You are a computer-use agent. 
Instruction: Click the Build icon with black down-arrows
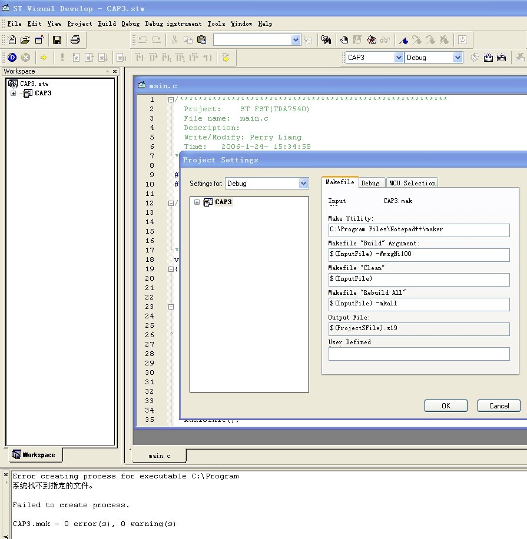(x=488, y=58)
